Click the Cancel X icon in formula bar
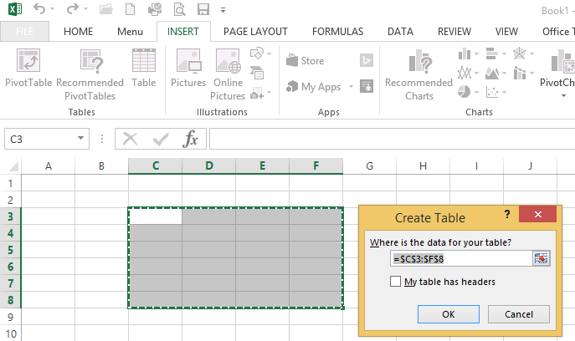Viewport: 575px width, 341px height. click(131, 140)
